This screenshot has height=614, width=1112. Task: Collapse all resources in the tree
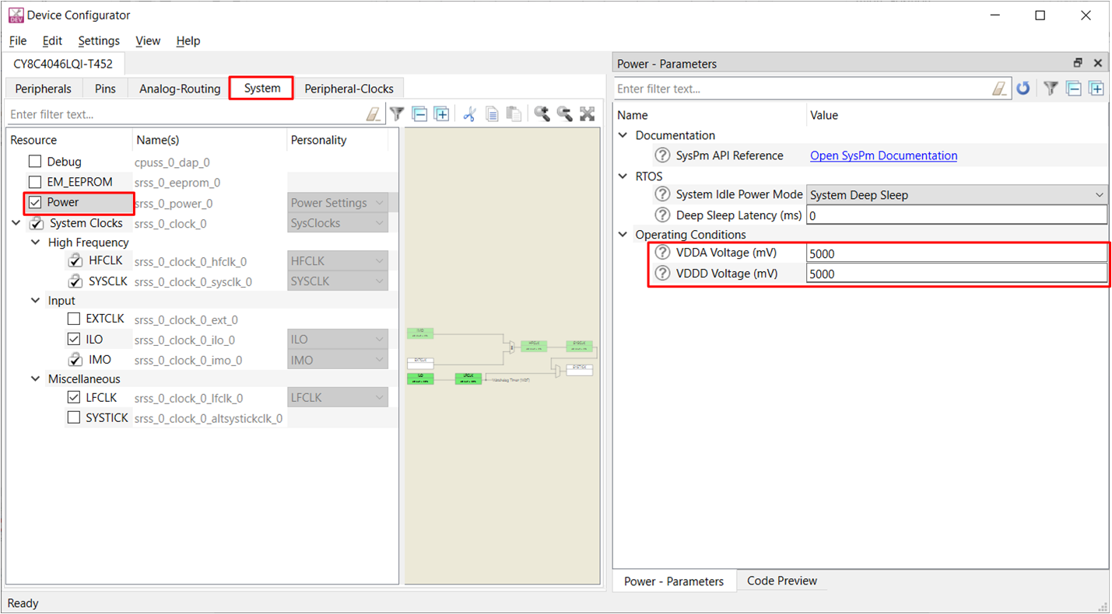coord(419,114)
